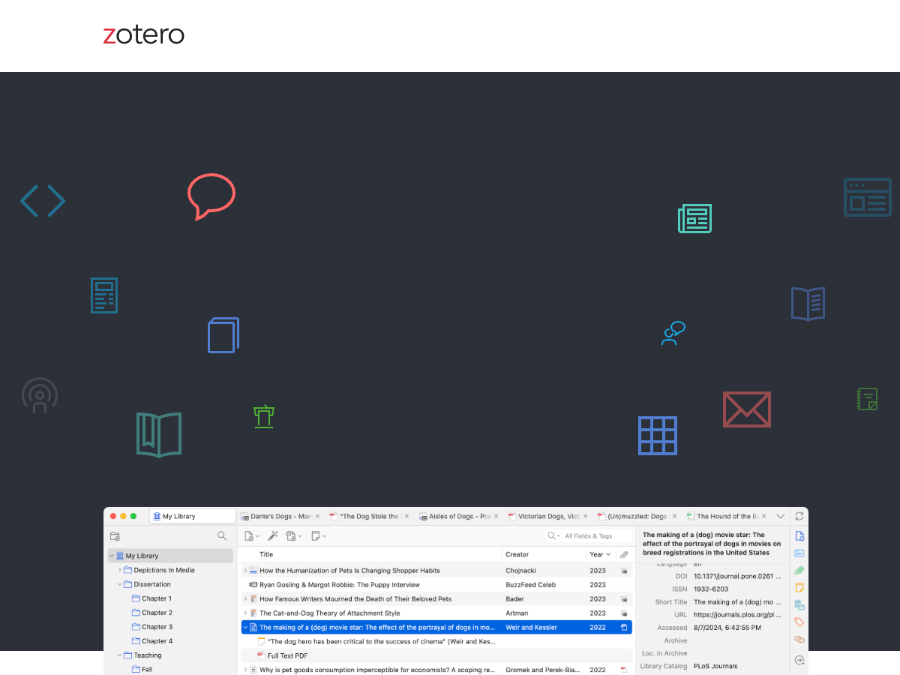Click the collections search magnifier icon

click(x=222, y=535)
